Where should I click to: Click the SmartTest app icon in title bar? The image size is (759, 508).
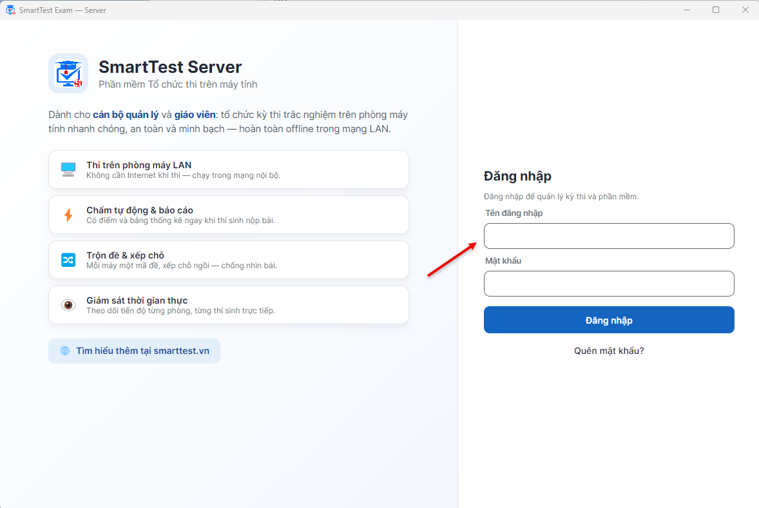point(10,10)
